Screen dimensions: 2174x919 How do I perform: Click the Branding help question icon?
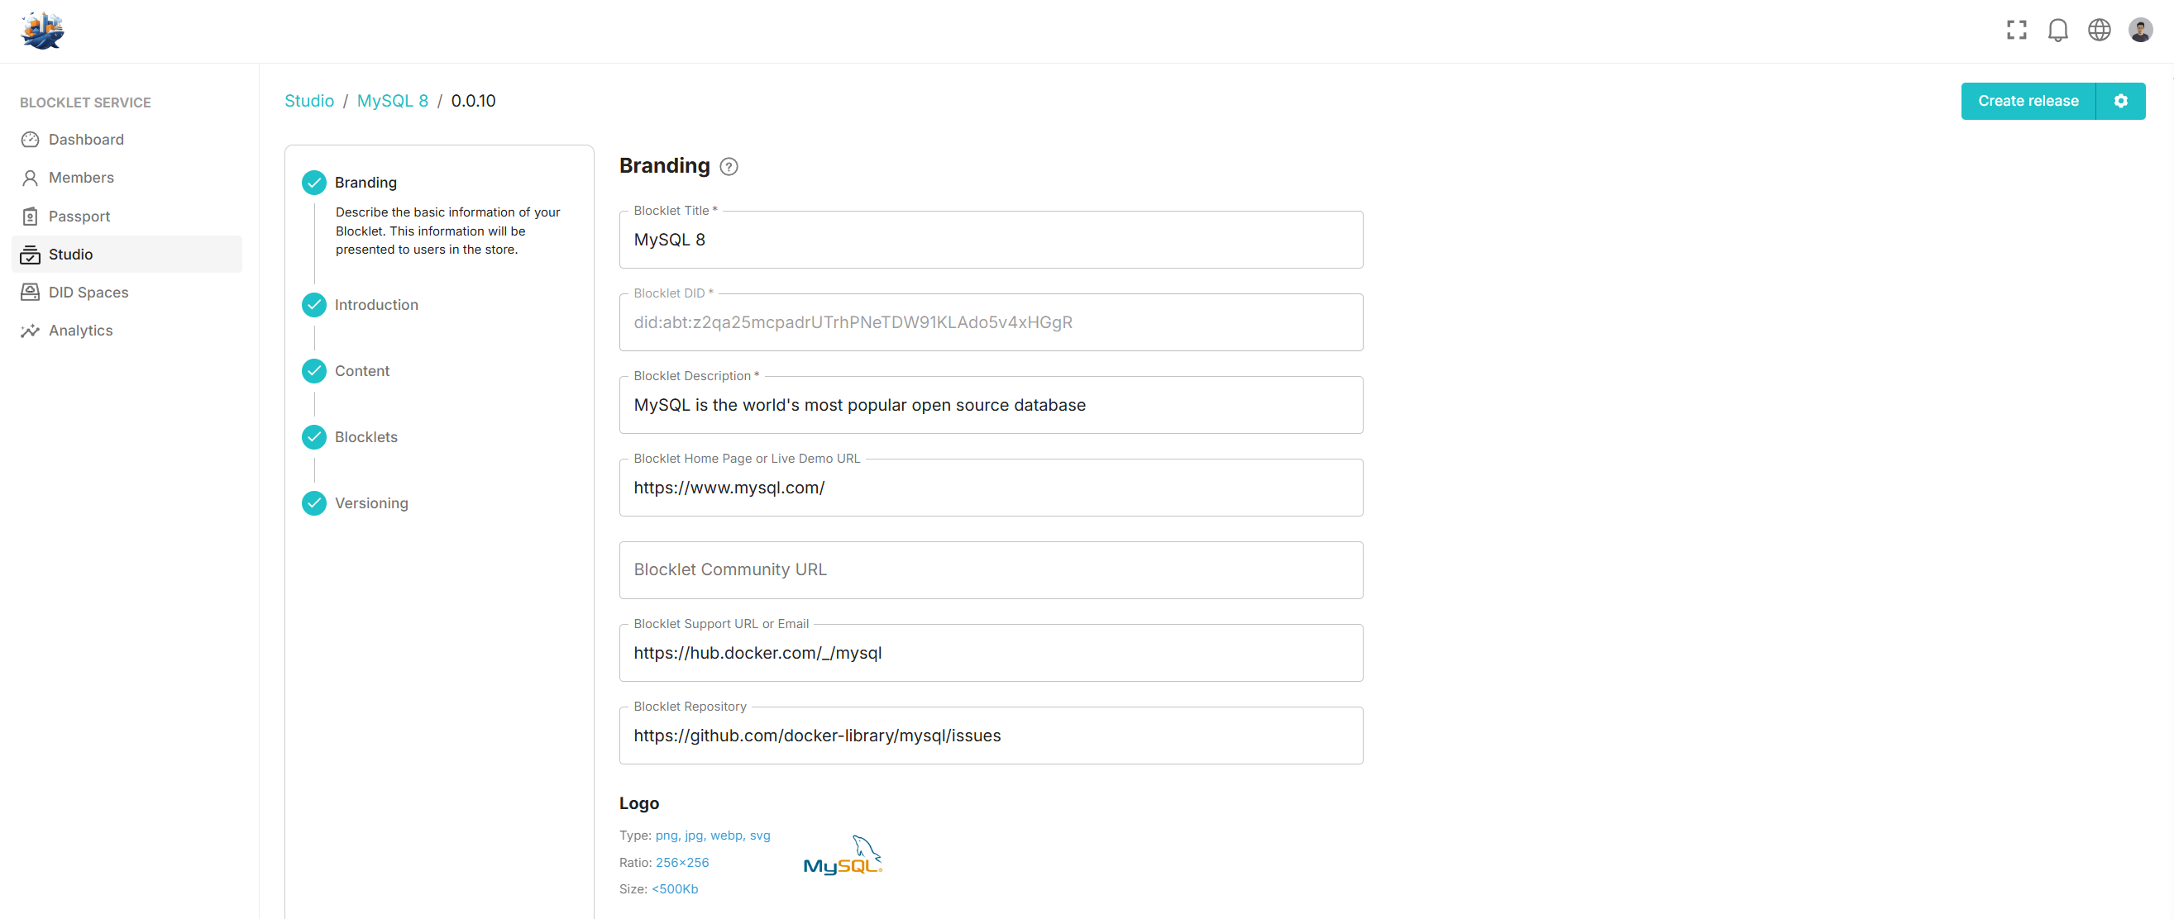pyautogui.click(x=729, y=167)
